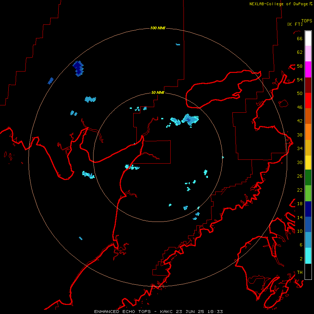
Task: Select the 46 legend value
Action: (x=300, y=107)
